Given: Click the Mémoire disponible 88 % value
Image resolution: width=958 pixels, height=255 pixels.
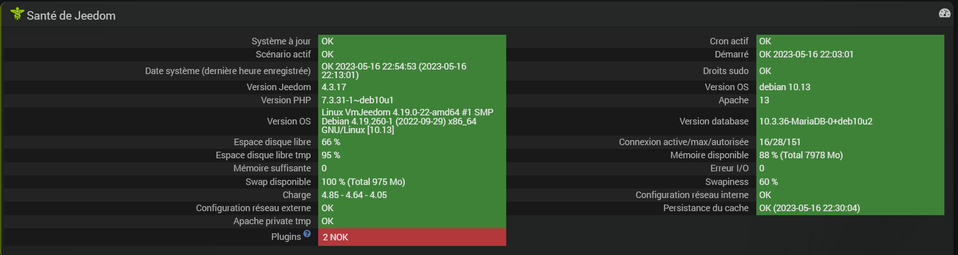Looking at the screenshot, I should point(801,155).
